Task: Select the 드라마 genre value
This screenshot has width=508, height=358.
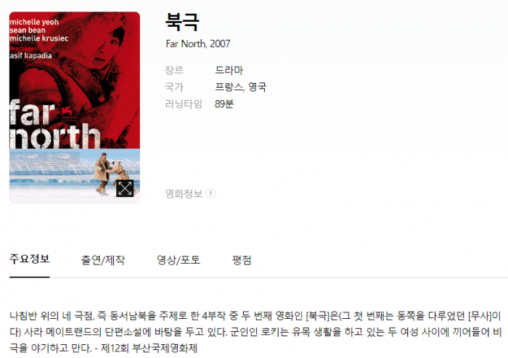Action: coord(229,70)
